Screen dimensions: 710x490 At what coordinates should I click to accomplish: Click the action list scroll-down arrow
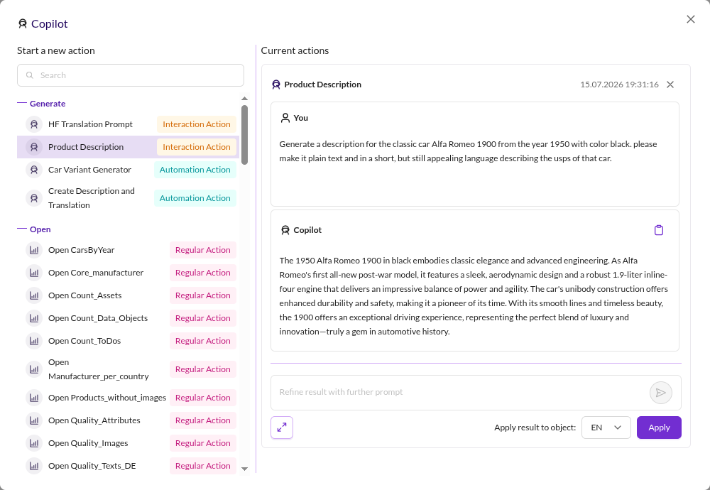pos(244,469)
